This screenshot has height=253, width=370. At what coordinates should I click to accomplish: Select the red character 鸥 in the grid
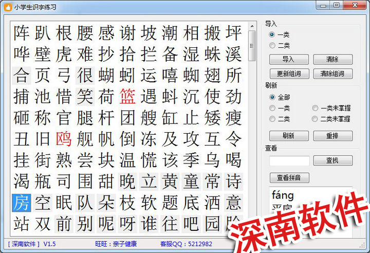(64, 139)
